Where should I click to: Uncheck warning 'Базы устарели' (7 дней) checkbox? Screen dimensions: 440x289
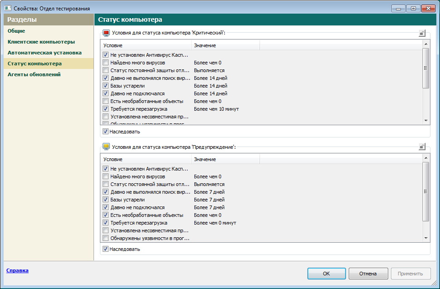point(105,200)
